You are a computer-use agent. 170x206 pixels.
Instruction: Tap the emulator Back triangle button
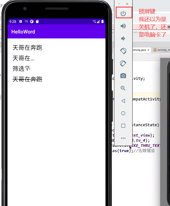(x=123, y=101)
